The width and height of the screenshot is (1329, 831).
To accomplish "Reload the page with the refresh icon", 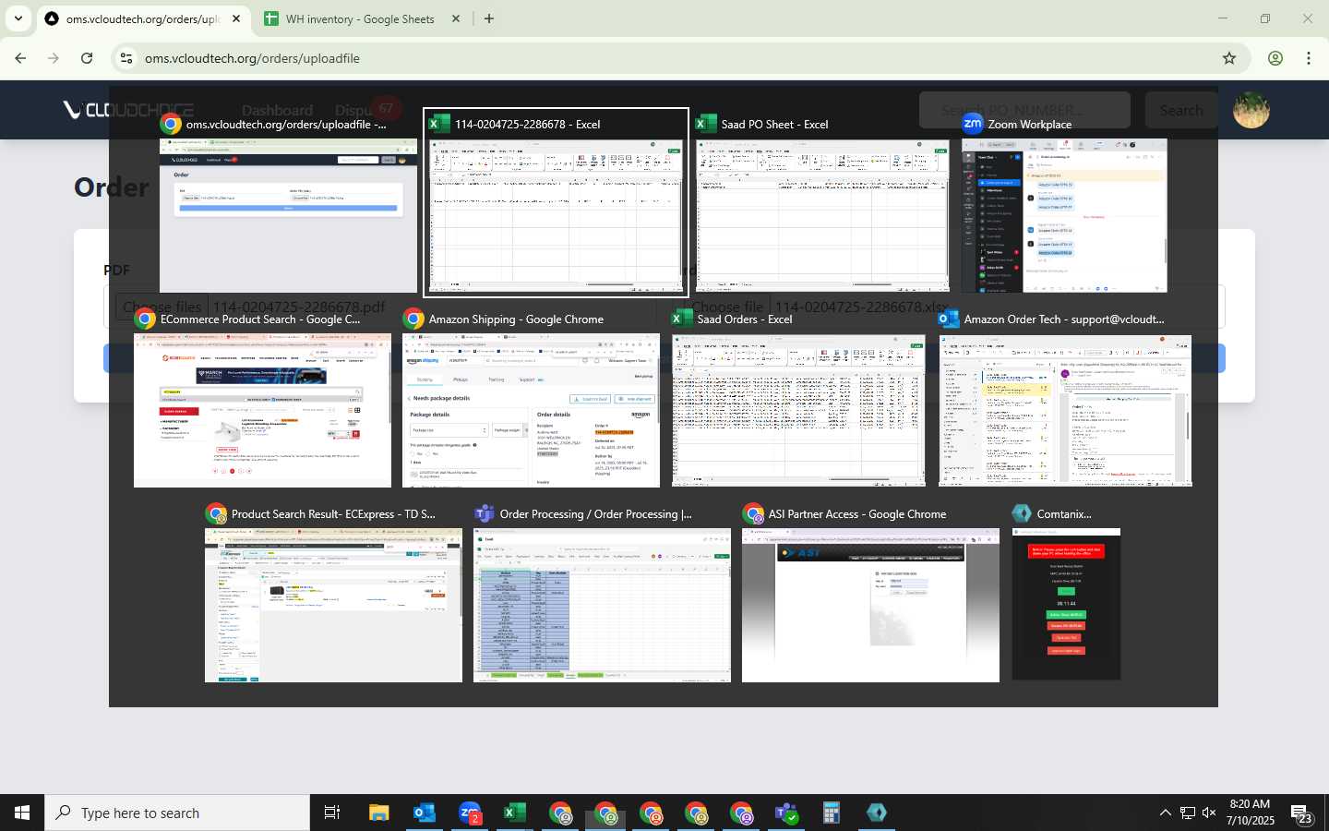I will coord(87,58).
